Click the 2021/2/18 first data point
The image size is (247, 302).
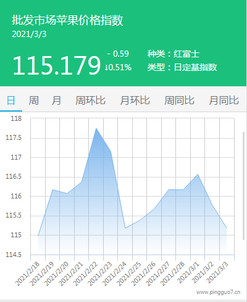pos(38,235)
